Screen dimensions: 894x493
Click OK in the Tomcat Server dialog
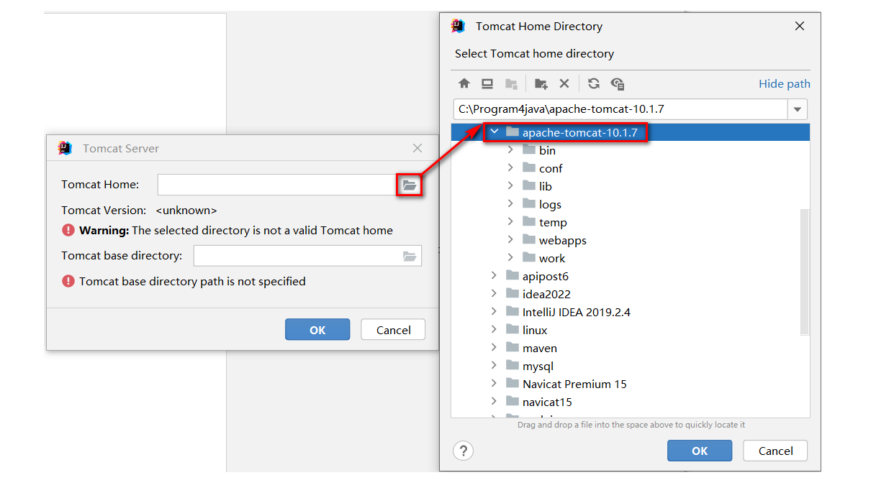click(317, 330)
